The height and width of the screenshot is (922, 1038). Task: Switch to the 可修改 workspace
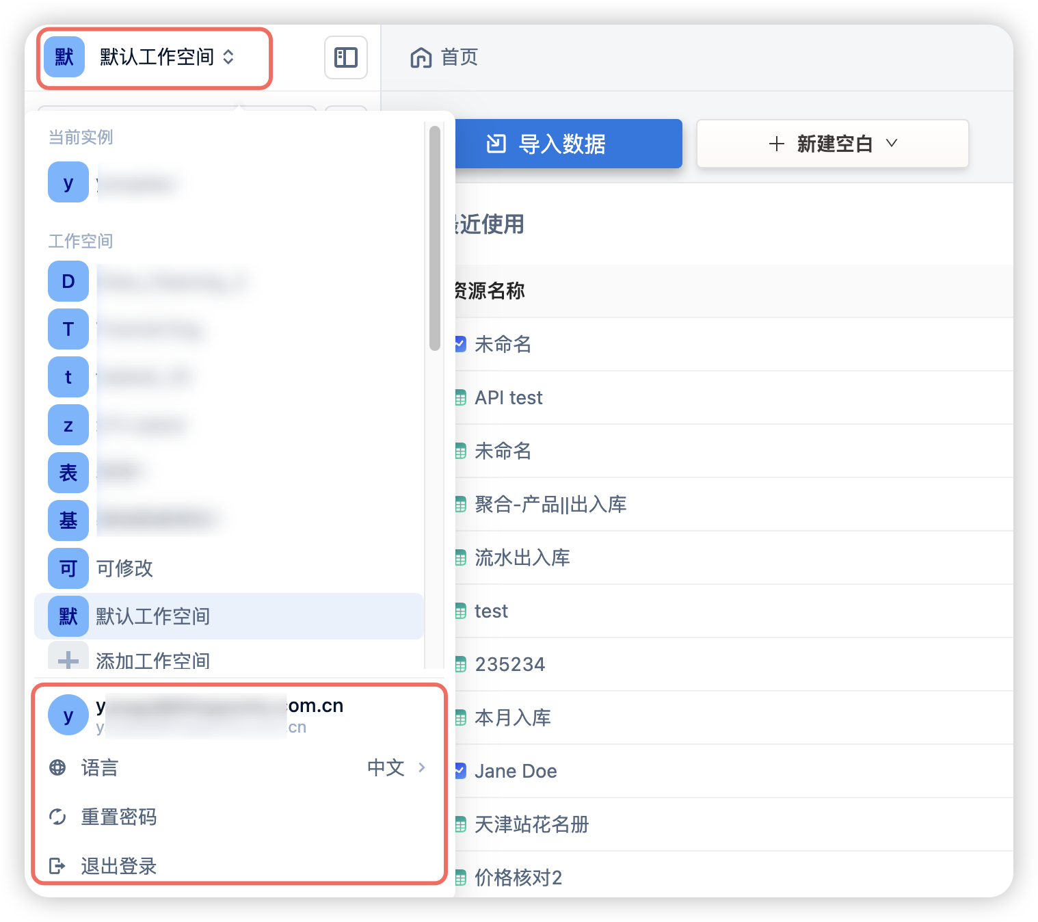[229, 568]
